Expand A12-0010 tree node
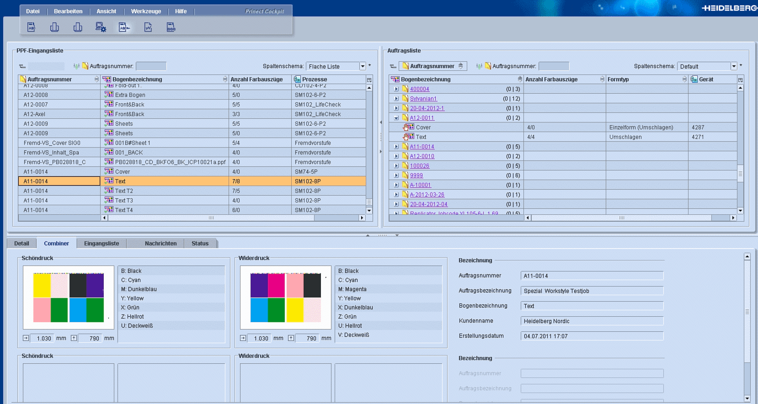758x404 pixels. [x=396, y=156]
